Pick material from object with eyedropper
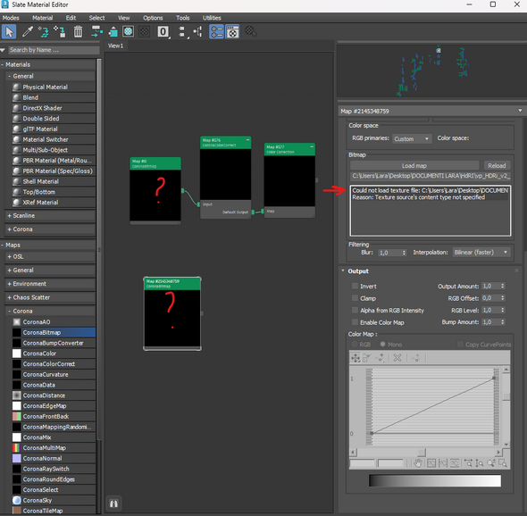The height and width of the screenshot is (516, 527). point(27,32)
